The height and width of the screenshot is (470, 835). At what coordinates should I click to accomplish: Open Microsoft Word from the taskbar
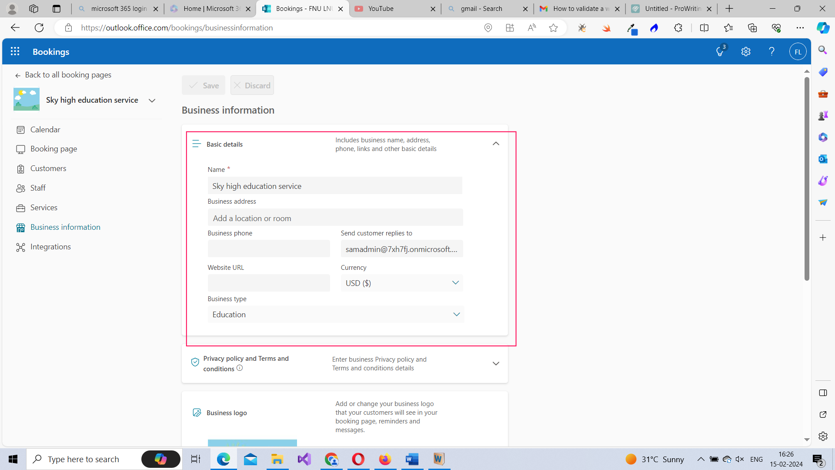tap(412, 459)
